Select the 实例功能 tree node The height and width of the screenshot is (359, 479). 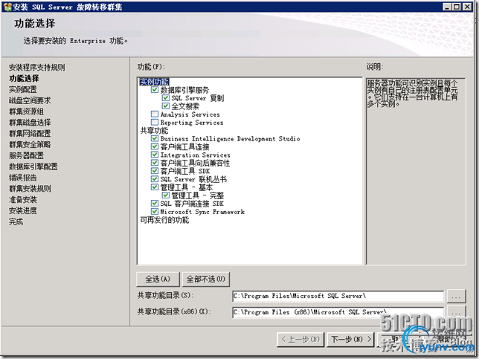coord(154,82)
